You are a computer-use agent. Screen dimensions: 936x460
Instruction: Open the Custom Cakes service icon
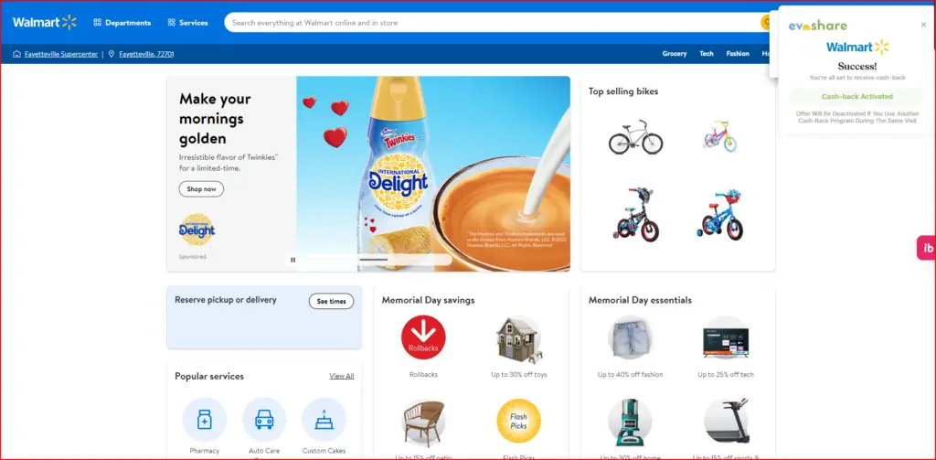[x=324, y=420]
